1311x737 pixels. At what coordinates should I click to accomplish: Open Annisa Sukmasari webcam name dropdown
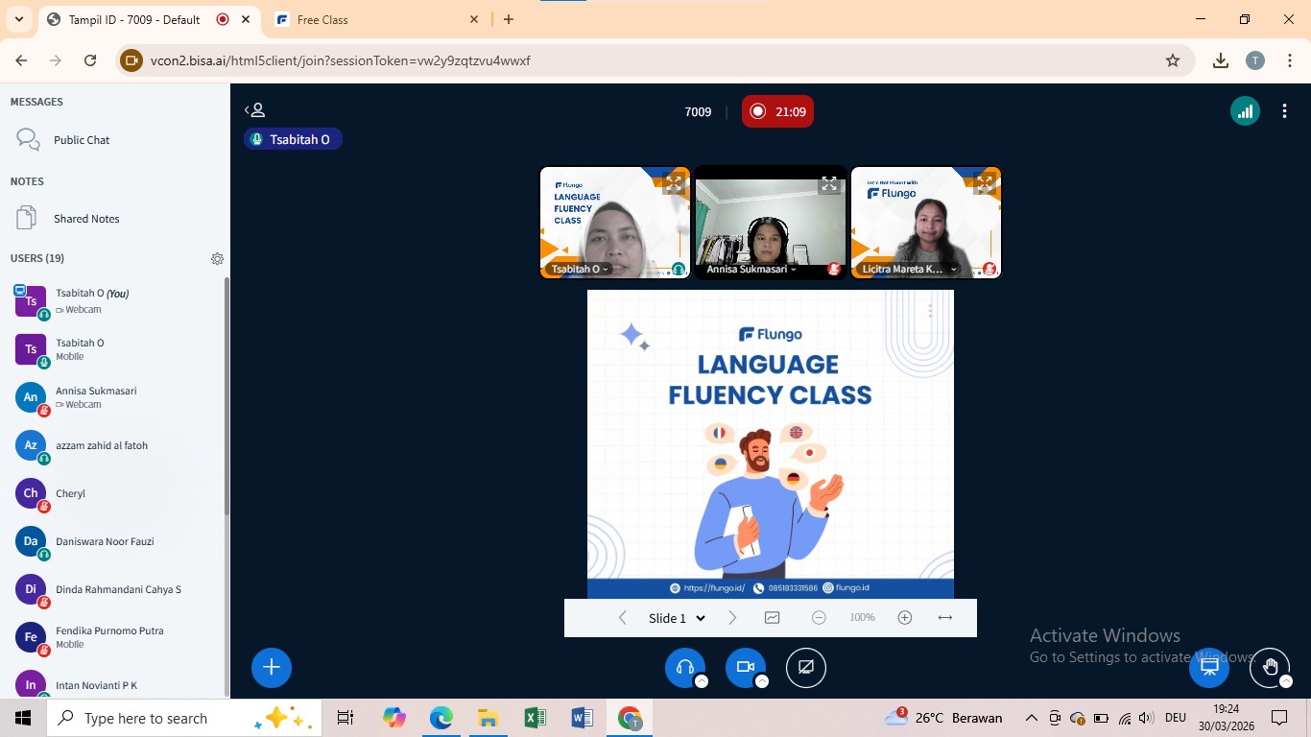point(751,270)
